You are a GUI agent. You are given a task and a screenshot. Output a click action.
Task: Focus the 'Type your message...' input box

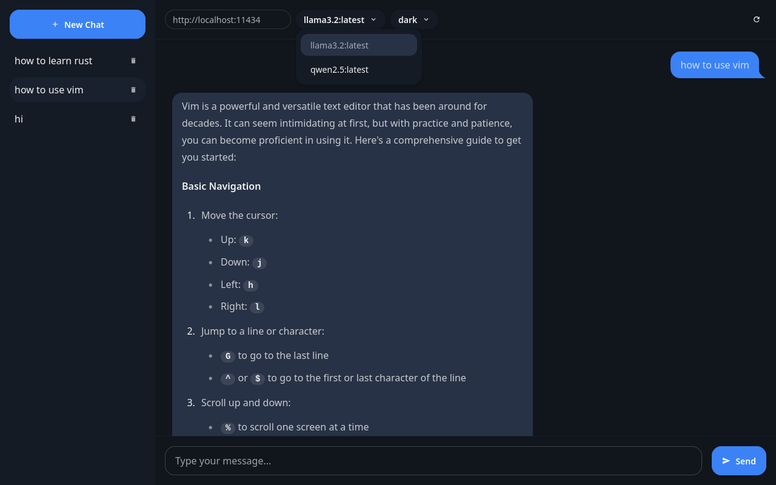[433, 461]
